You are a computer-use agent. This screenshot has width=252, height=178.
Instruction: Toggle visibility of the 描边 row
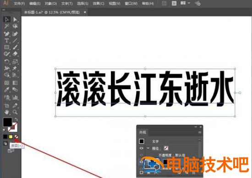tap(141, 148)
